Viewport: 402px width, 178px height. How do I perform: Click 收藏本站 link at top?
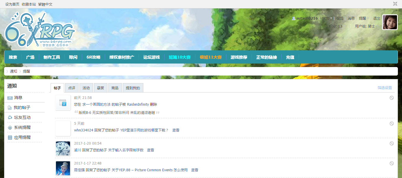29,4
